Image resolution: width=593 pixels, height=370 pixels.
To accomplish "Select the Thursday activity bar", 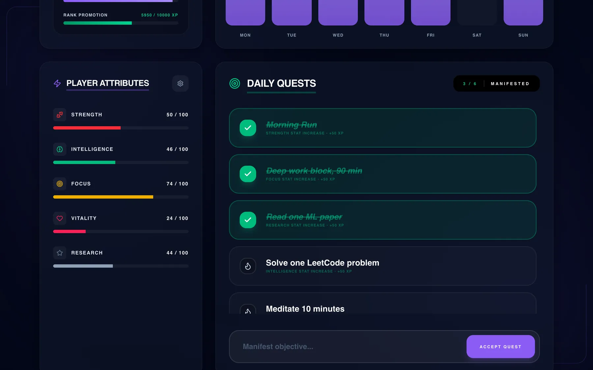I will pos(384,12).
